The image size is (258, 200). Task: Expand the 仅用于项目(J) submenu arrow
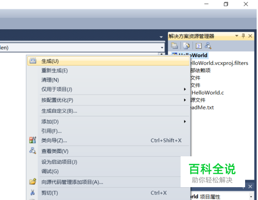coord(185,89)
